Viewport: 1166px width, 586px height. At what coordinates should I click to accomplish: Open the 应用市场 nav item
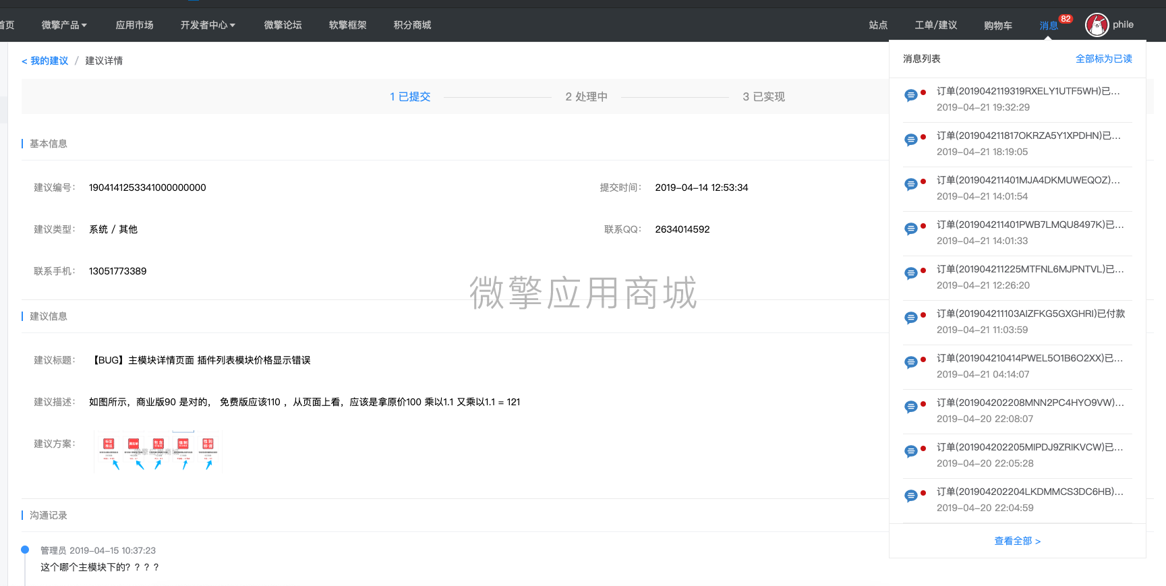(134, 25)
